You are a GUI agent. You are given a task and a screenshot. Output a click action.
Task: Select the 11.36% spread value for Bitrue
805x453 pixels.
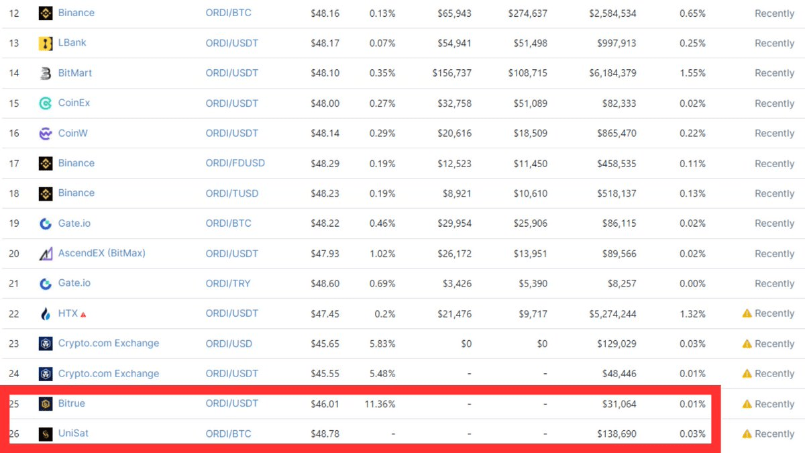380,404
